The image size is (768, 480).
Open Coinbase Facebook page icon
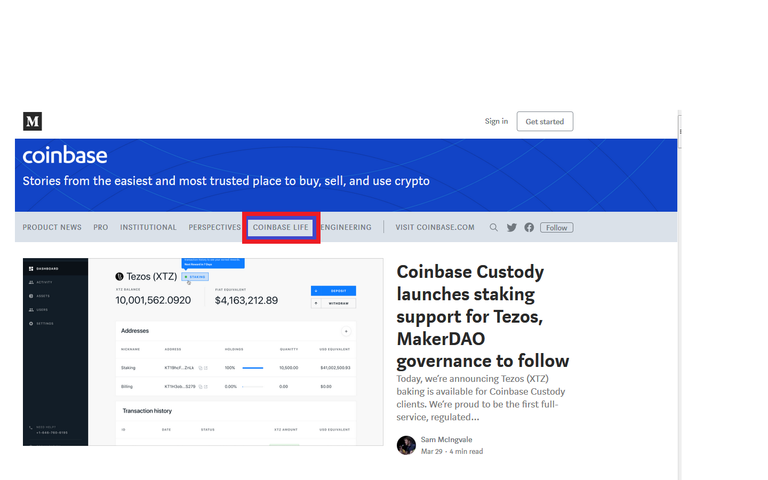click(529, 228)
